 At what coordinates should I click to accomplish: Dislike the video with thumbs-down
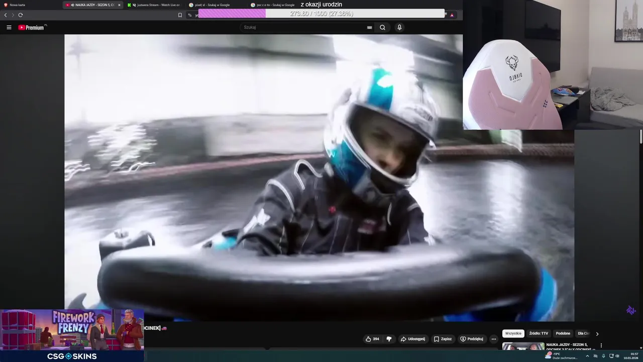coord(389,339)
